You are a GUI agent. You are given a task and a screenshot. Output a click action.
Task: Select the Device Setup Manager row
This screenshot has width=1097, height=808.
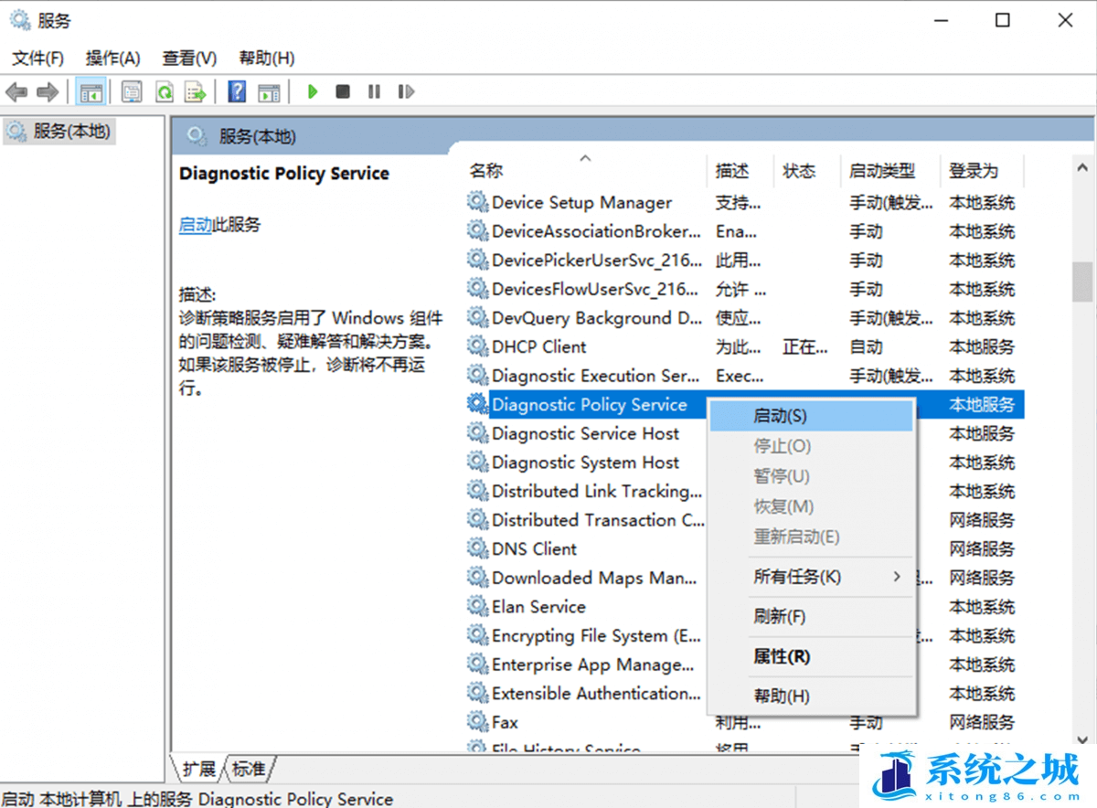[x=744, y=202]
